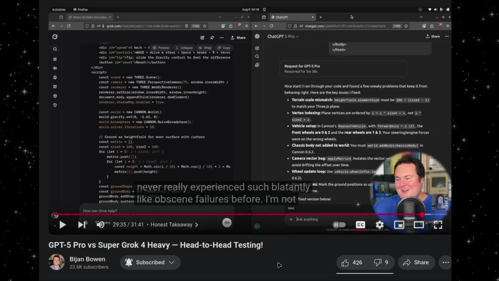Play the YouTube video
499x281 pixels.
click(x=62, y=225)
